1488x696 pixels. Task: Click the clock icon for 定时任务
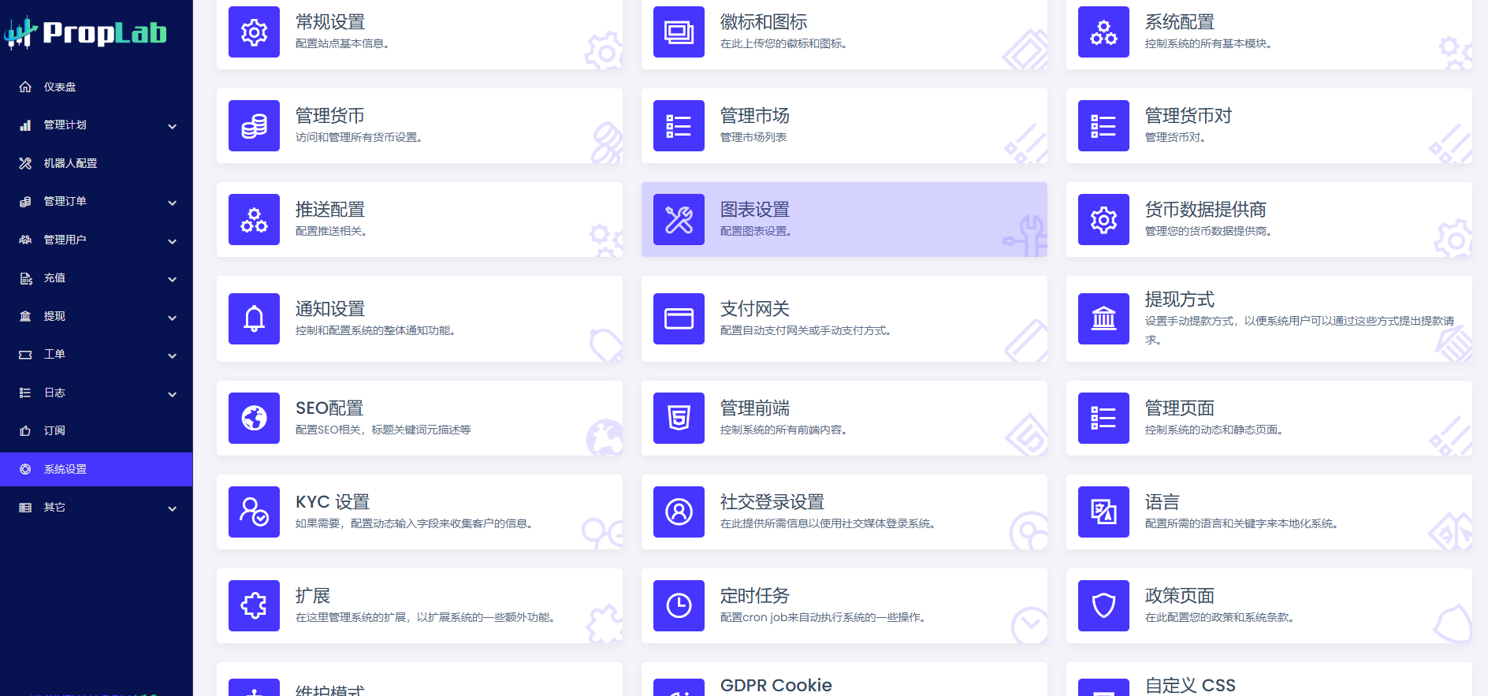coord(679,606)
